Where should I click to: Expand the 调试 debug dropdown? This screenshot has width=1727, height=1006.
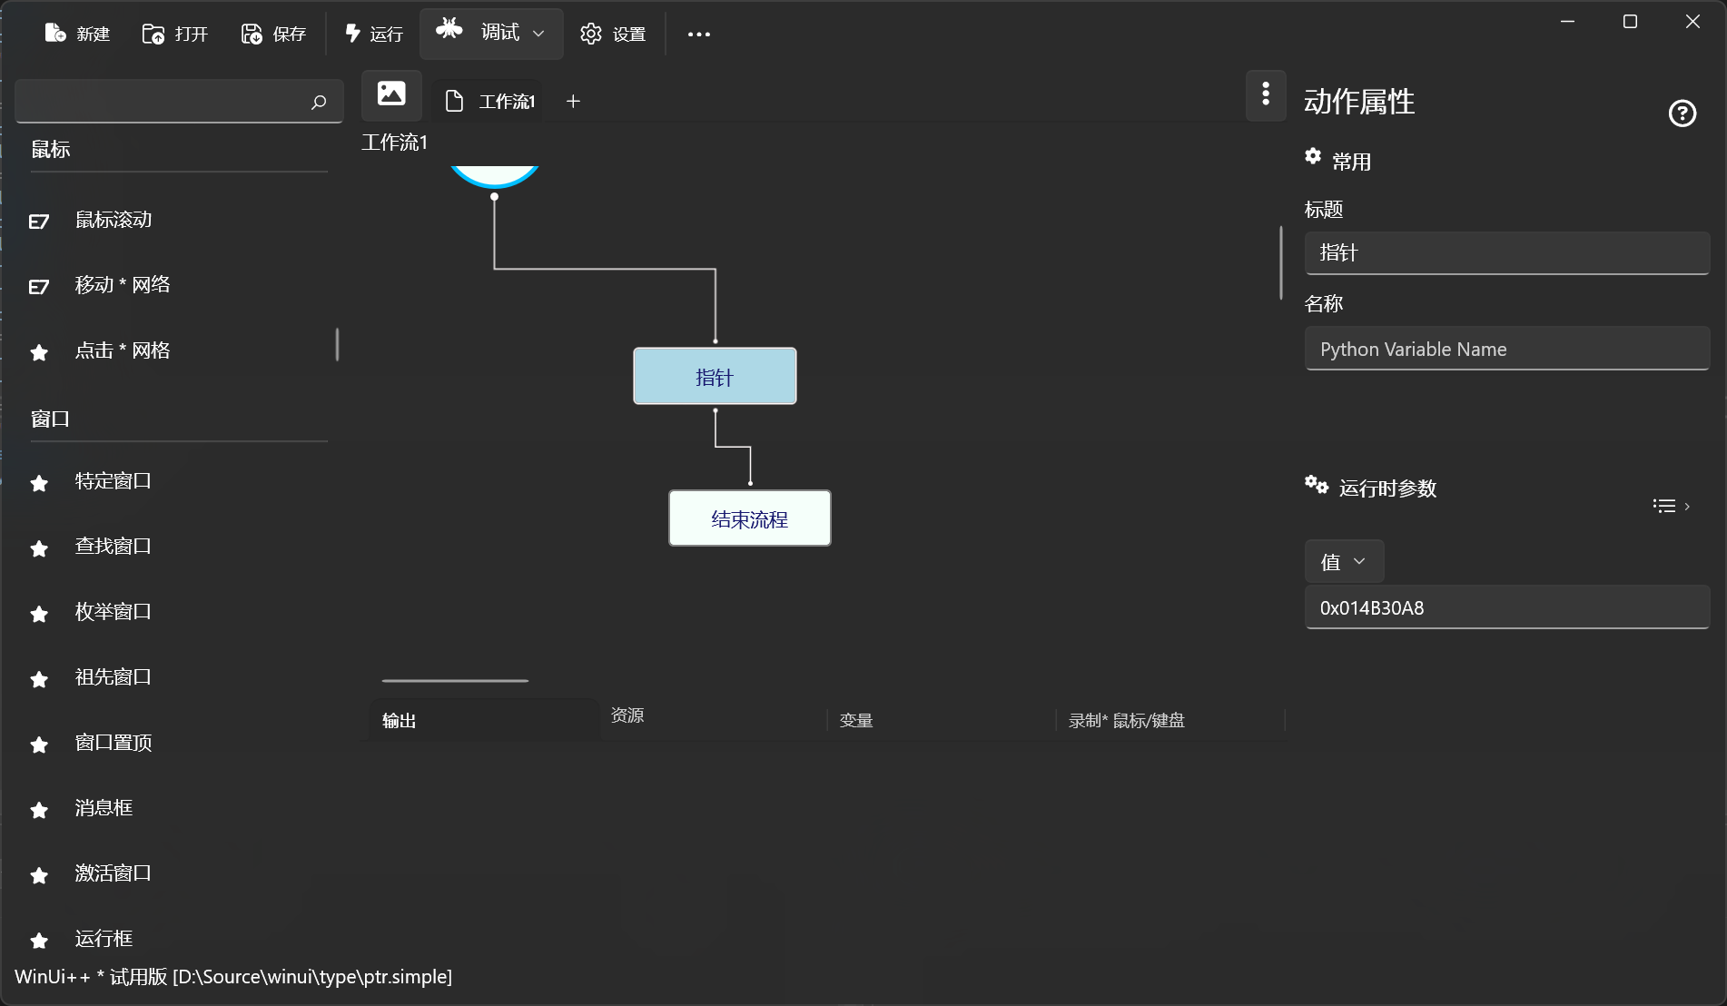click(x=538, y=34)
